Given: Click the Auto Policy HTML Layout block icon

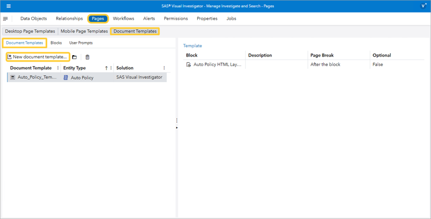Looking at the screenshot, I should (x=189, y=64).
